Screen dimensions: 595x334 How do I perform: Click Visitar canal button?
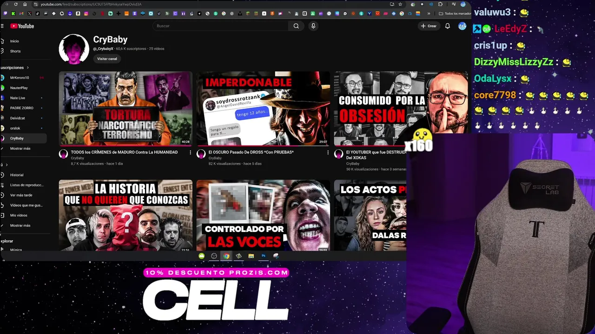click(107, 59)
